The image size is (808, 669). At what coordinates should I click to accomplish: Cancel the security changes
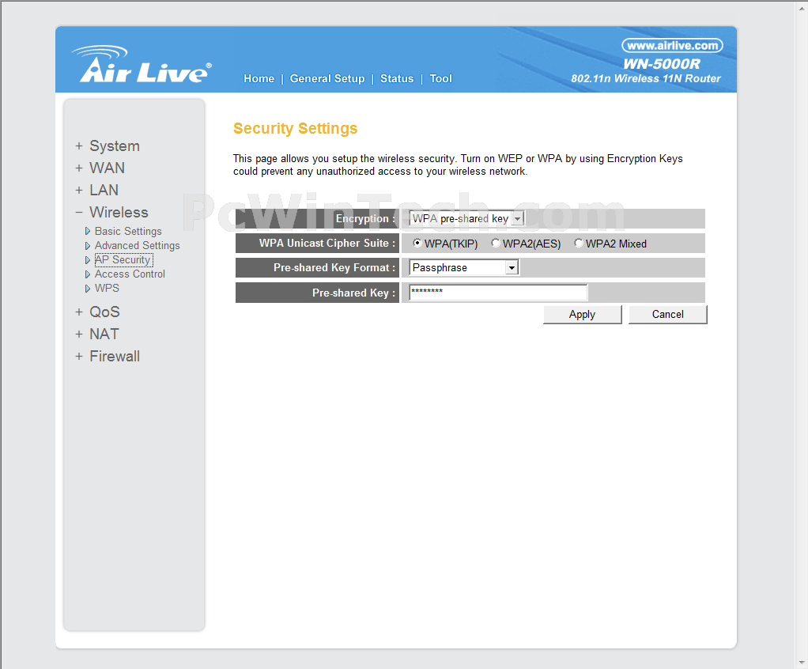(668, 315)
